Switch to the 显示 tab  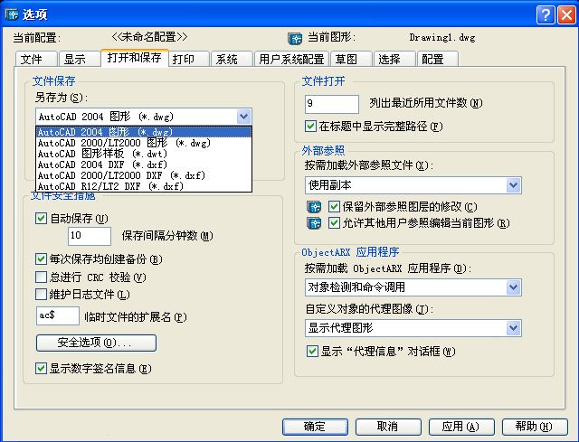click(80, 59)
